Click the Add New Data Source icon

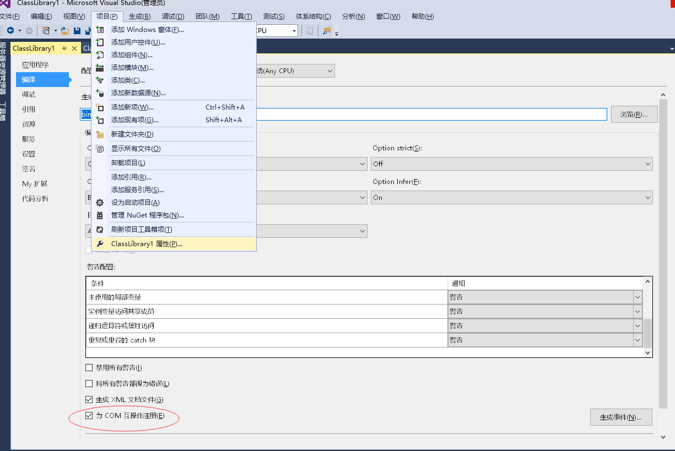[x=100, y=93]
